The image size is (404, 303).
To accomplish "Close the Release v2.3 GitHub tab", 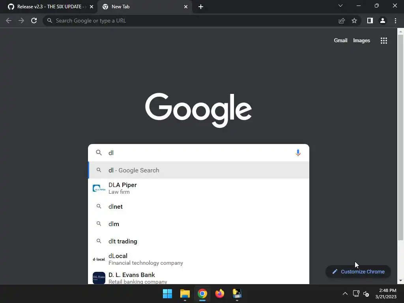I will pos(92,7).
